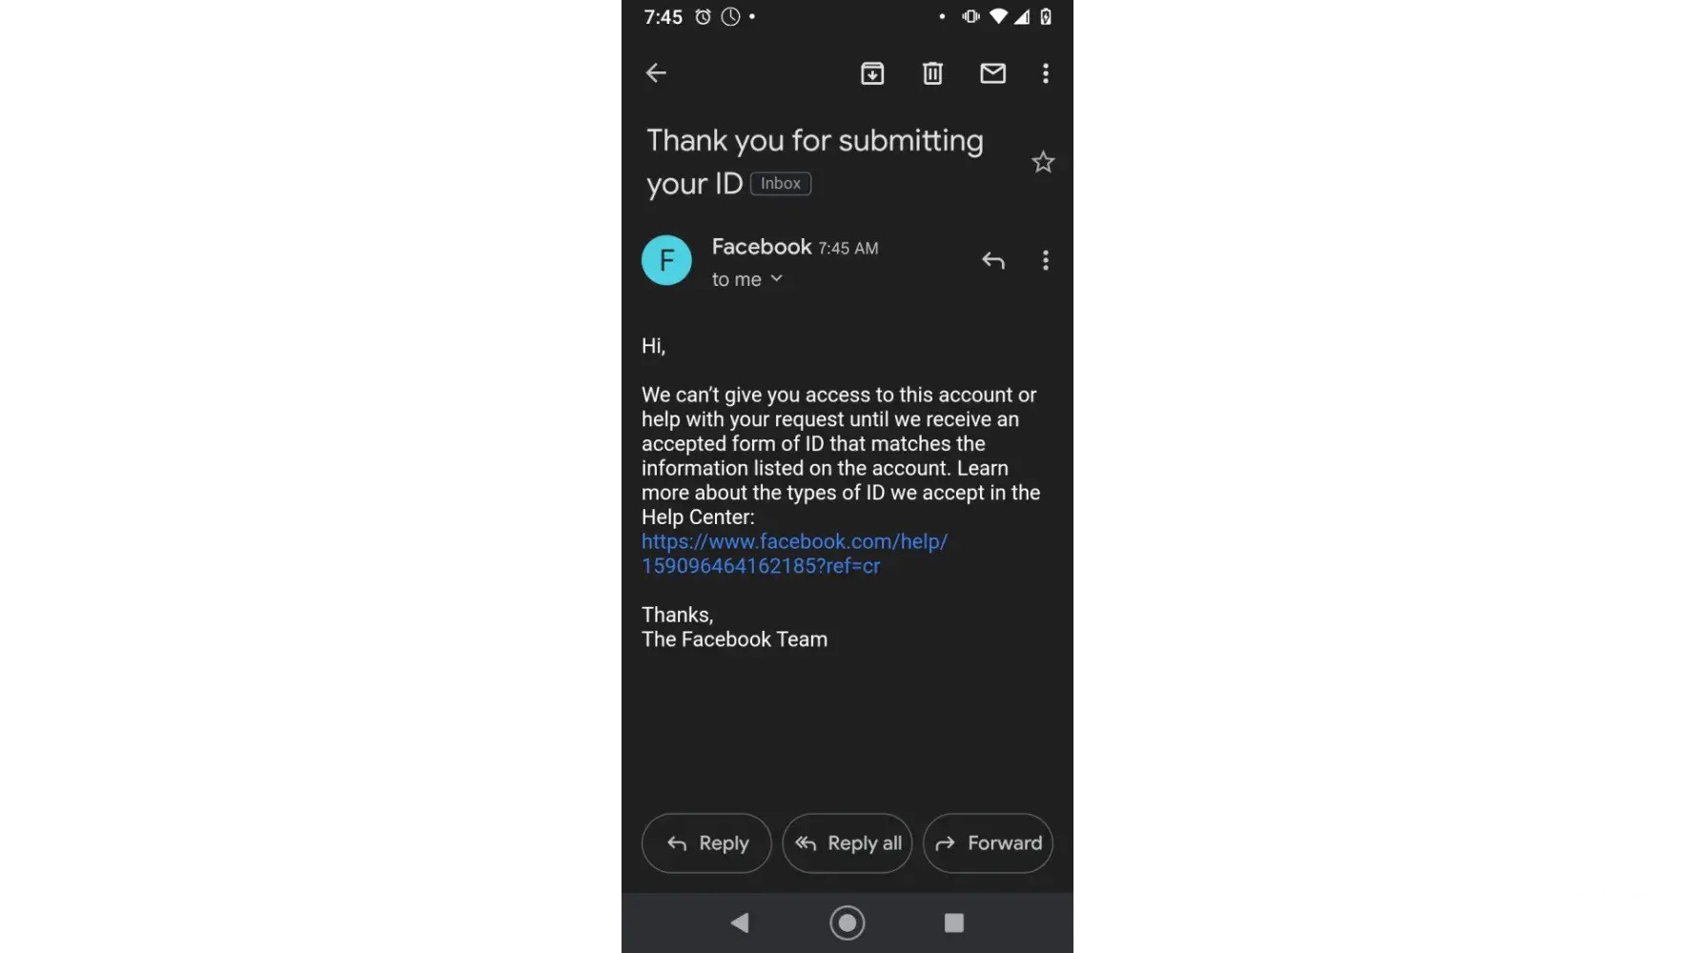This screenshot has height=953, width=1695.
Task: Tap Android back navigation triangle
Action: (740, 923)
